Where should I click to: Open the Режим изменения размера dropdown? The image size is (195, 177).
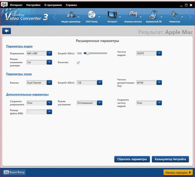pyautogui.click(x=49, y=62)
